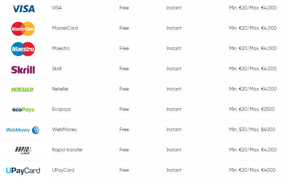Select the UPayCard Max. €4000 limit text

point(262,170)
